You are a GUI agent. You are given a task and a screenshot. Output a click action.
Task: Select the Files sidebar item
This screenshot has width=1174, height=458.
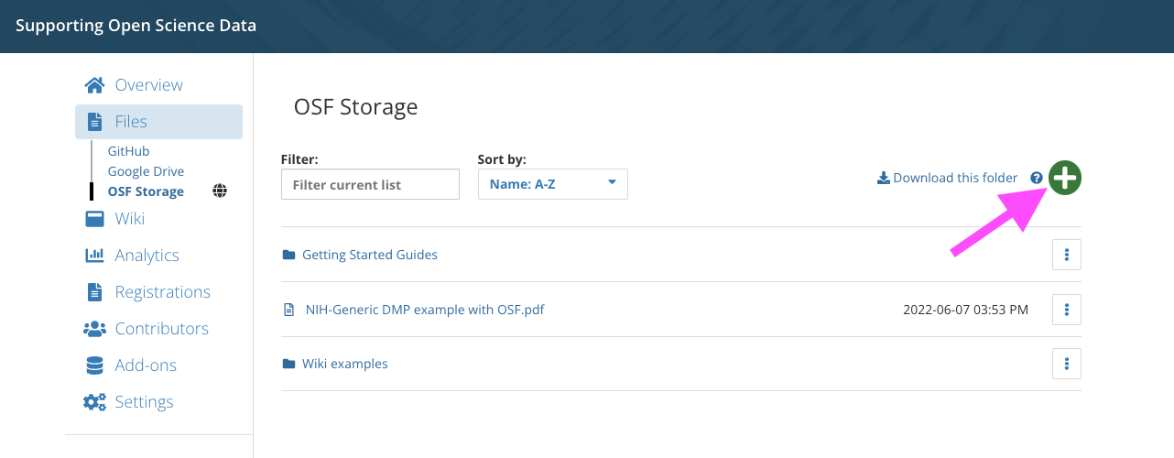[x=158, y=122]
